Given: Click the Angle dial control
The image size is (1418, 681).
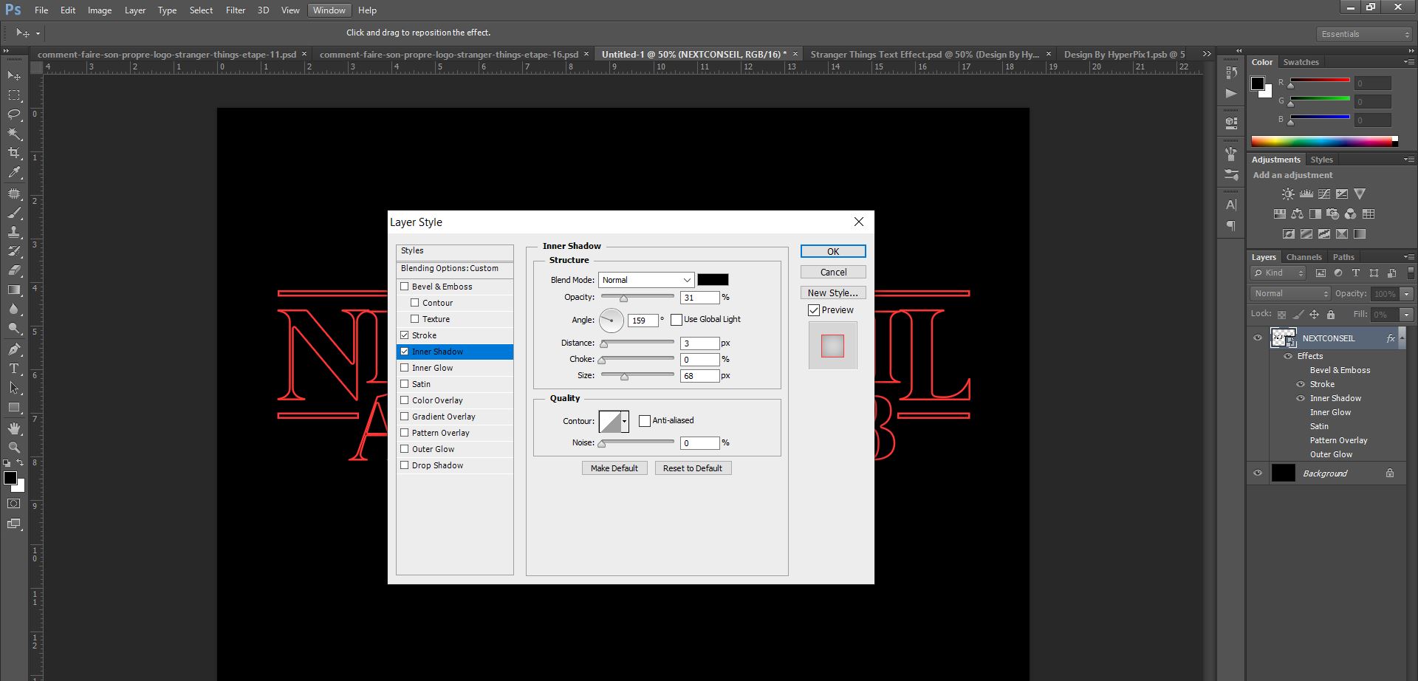Looking at the screenshot, I should point(612,320).
